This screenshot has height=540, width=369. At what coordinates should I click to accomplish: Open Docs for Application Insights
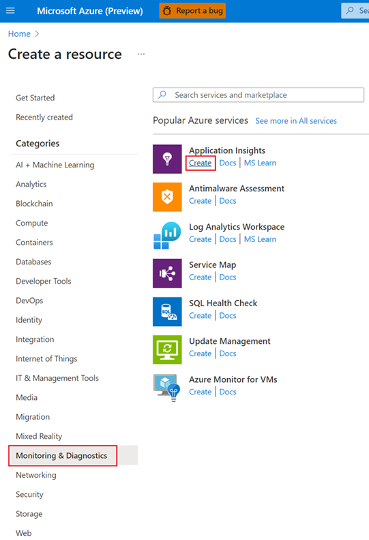pyautogui.click(x=228, y=163)
